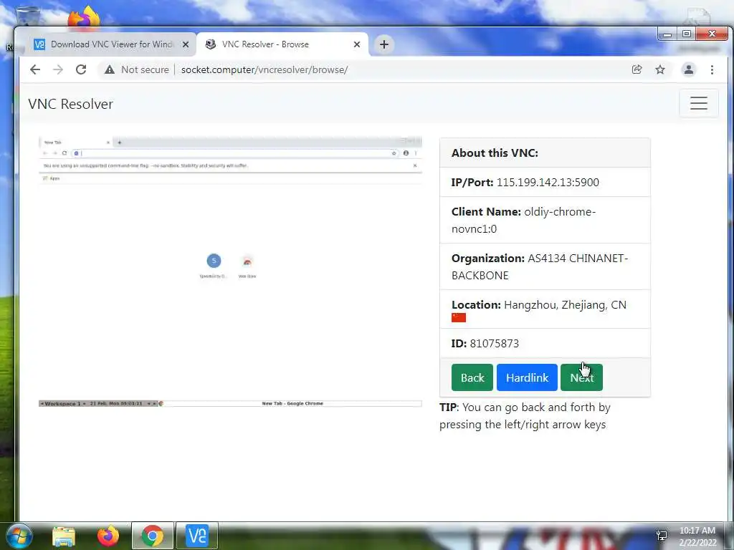Select the Location Hangzhou, Zhejiang text
This screenshot has width=734, height=550.
[x=539, y=305]
